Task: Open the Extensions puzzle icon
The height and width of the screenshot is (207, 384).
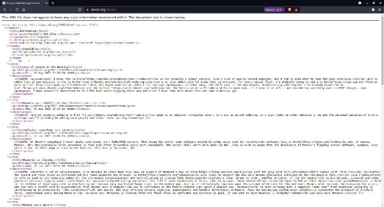Action: (373, 10)
